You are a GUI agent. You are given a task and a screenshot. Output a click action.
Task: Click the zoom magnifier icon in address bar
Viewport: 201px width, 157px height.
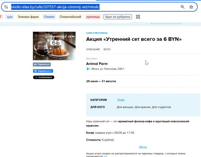click(183, 7)
